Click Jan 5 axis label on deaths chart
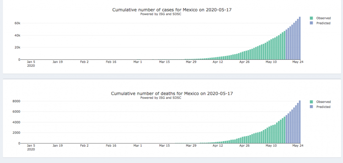Screen dimensions: 343x163 (30, 146)
